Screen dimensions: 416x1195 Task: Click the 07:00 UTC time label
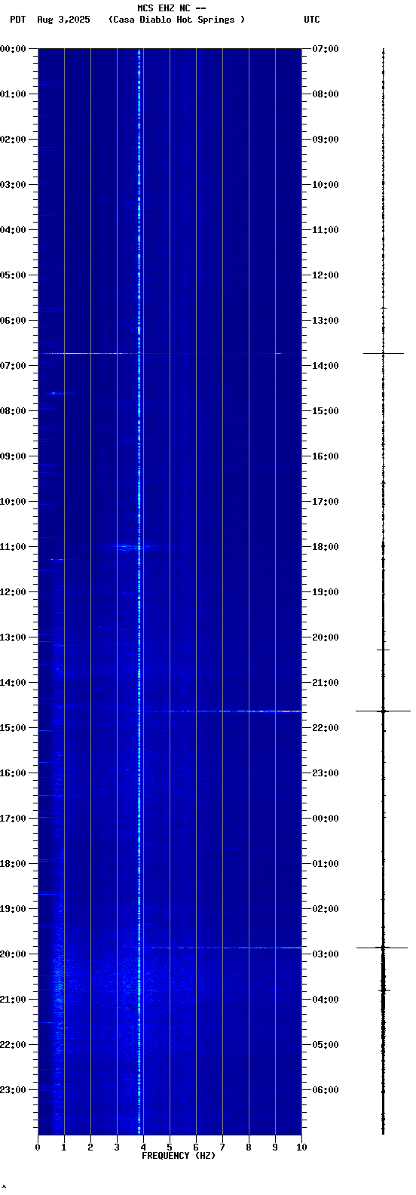(326, 48)
